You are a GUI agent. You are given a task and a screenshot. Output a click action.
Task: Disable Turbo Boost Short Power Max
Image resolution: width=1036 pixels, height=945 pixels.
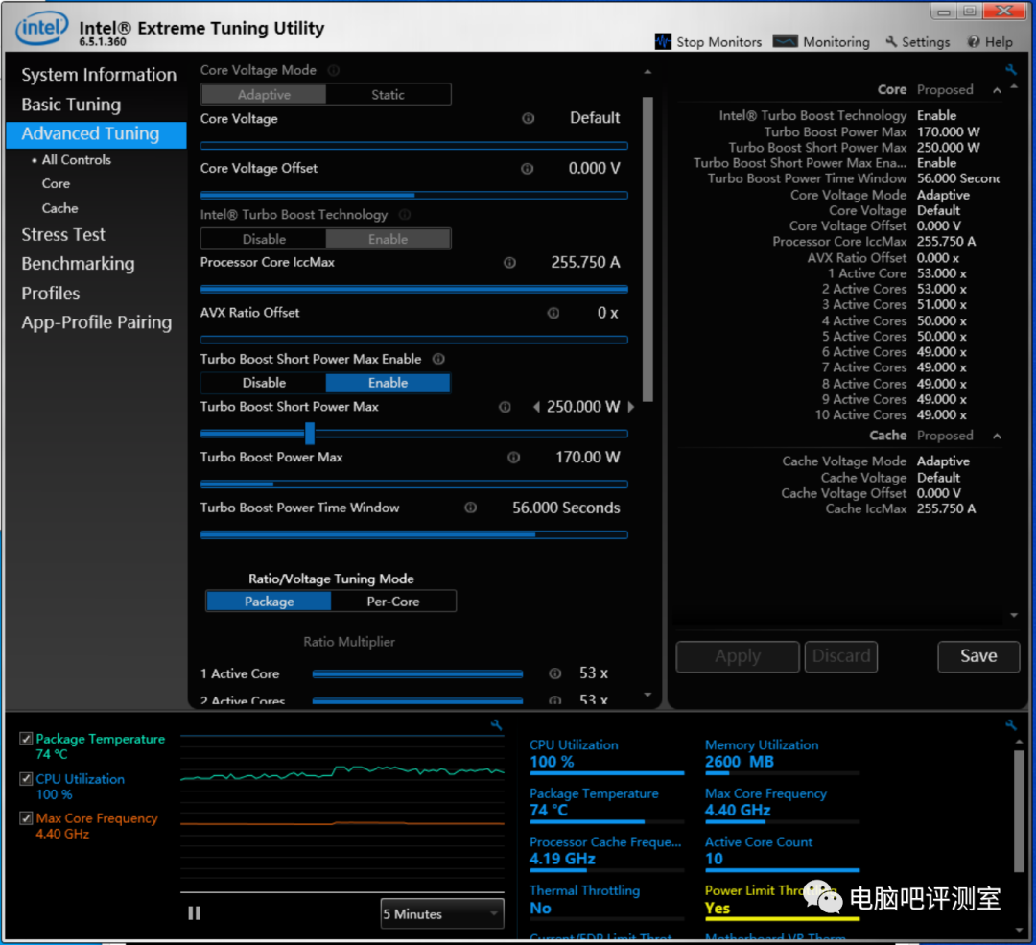coord(264,383)
